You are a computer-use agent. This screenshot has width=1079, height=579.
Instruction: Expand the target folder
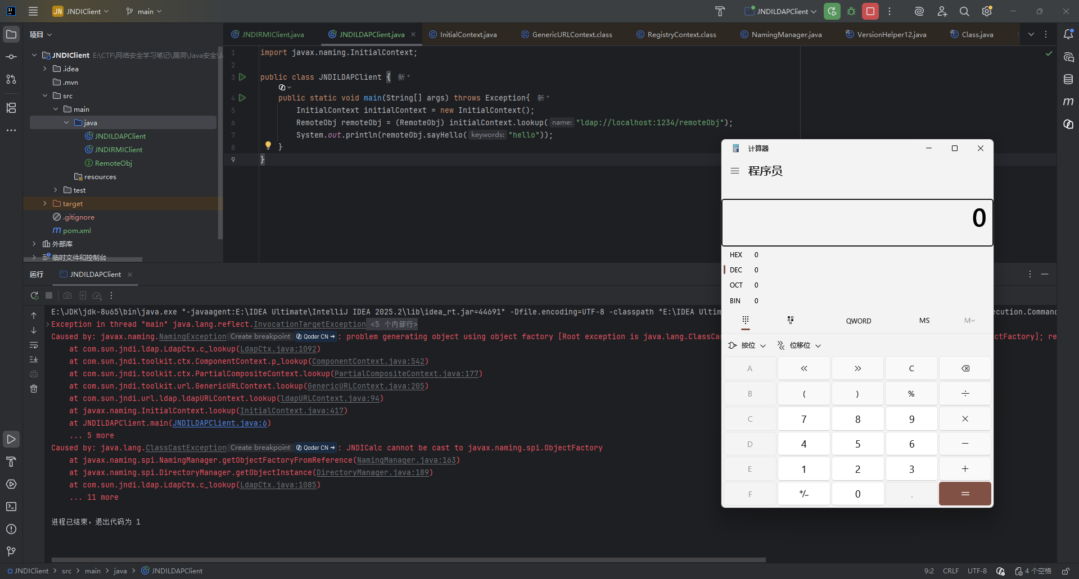(x=45, y=203)
